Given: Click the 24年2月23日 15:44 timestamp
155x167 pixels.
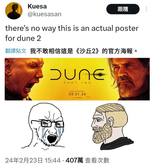Looking at the screenshot, I should [33, 160].
